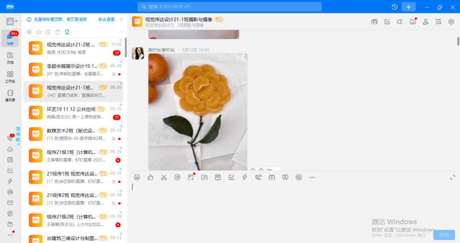Image resolution: width=460 pixels, height=243 pixels.
Task: Close the pinned-group cleanup banner
Action: [121, 19]
